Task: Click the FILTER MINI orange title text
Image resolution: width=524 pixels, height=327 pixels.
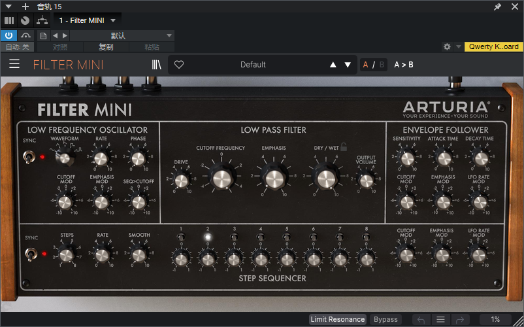Action: coord(68,65)
